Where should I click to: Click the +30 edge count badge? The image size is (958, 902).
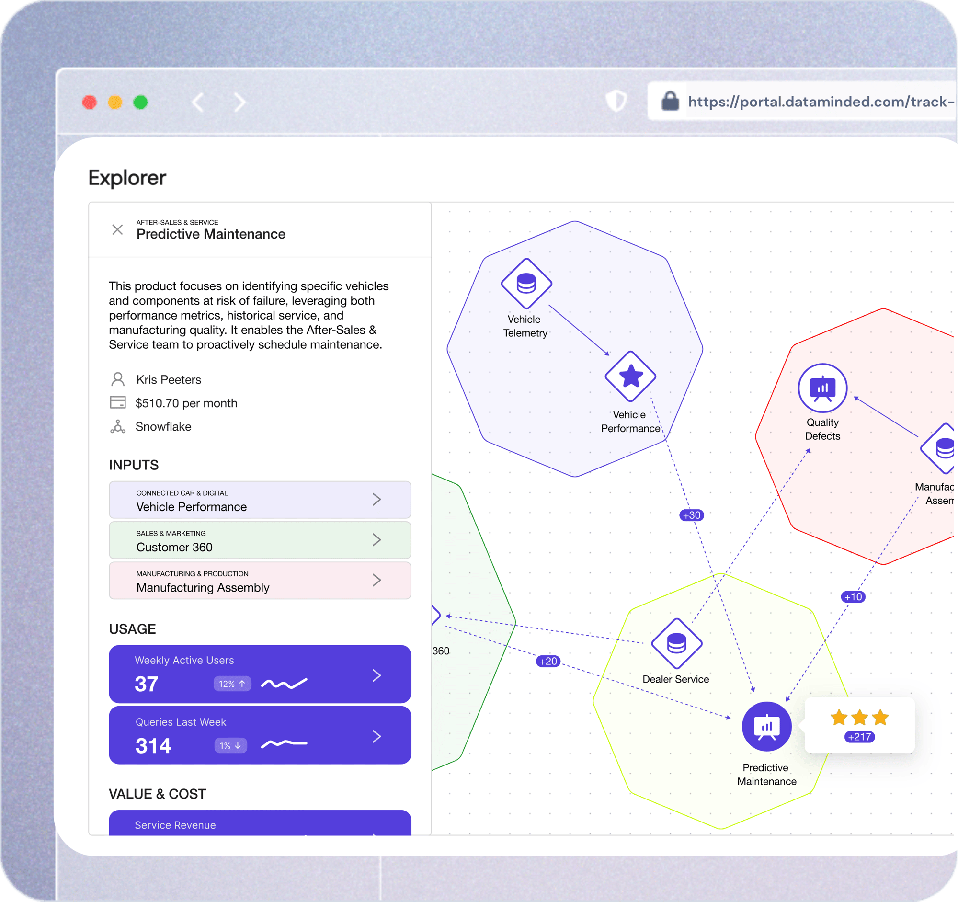(x=691, y=515)
